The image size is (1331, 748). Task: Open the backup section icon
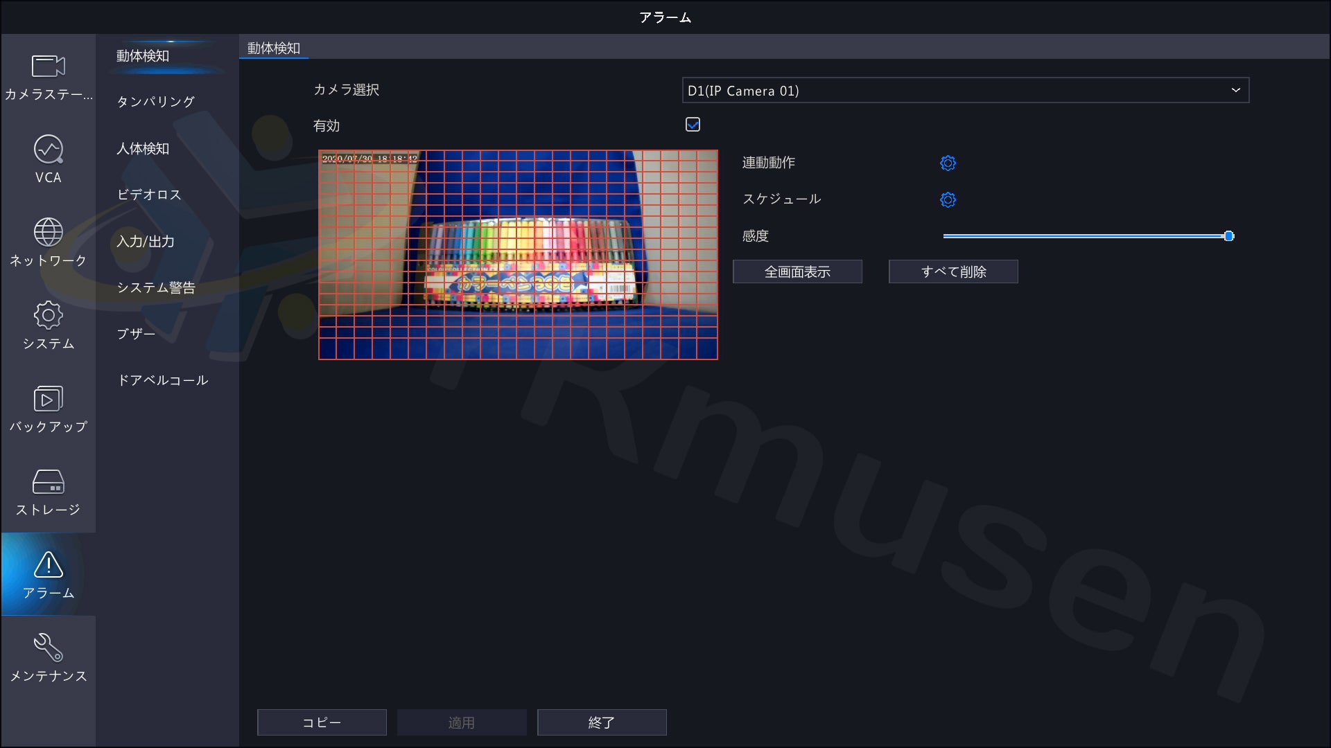[48, 399]
